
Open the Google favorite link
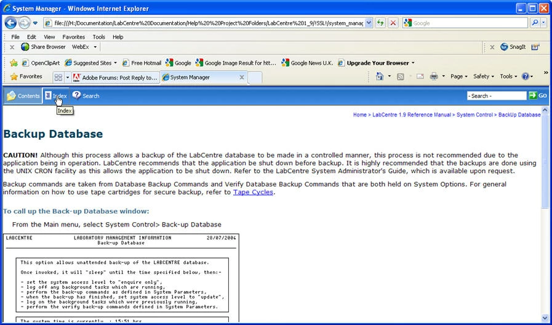click(178, 63)
